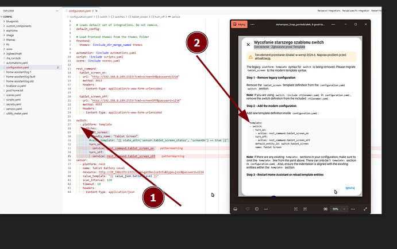Click the fit-to-window icon in viewer
This screenshot has width=397, height=249.
(326, 209)
